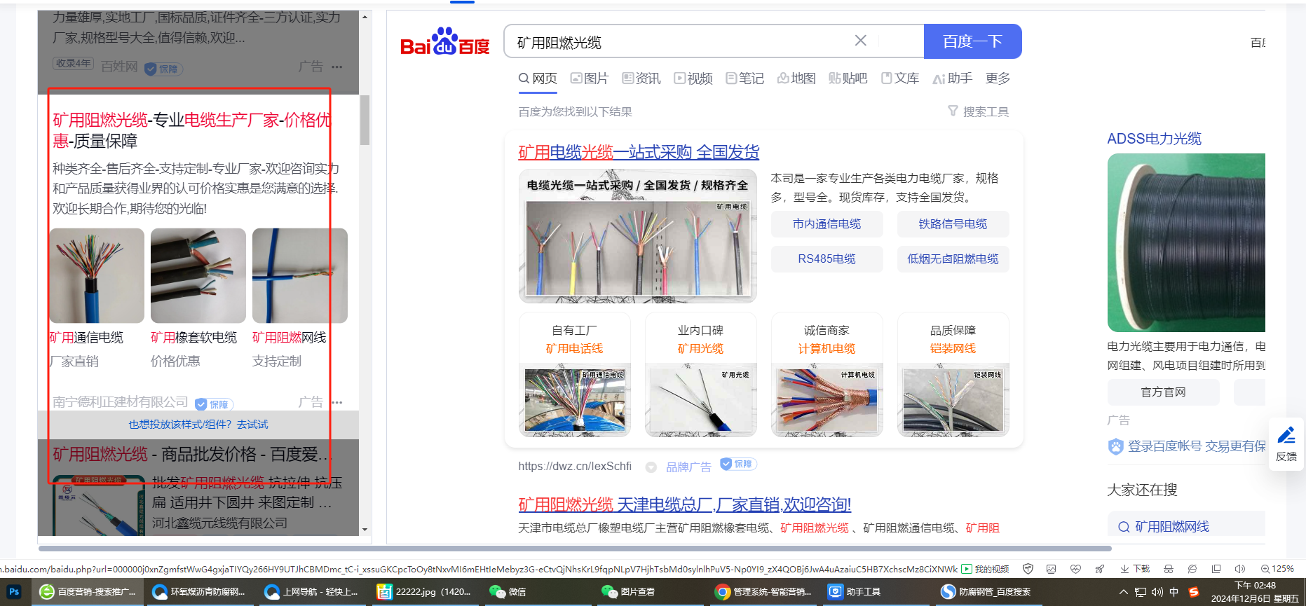The image size is (1306, 606).
Task: Click the incognito glasses icon in status bar
Action: coord(1168,569)
